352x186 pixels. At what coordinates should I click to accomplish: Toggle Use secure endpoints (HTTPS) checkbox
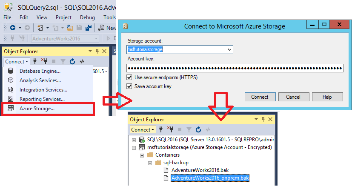click(129, 77)
